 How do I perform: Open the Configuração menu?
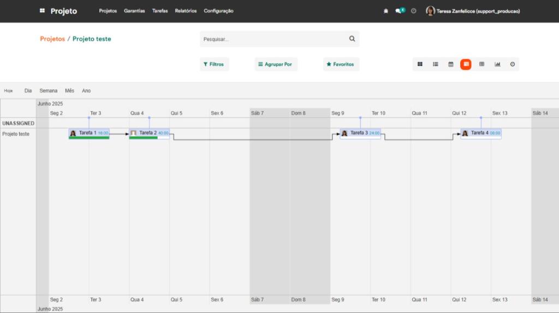[x=218, y=11]
